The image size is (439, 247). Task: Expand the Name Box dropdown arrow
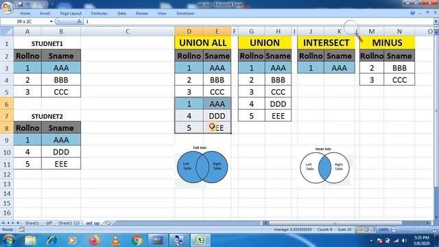point(51,21)
